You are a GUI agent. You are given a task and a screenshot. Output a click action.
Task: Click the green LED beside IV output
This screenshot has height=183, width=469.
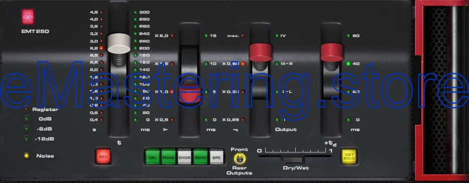tap(277, 36)
